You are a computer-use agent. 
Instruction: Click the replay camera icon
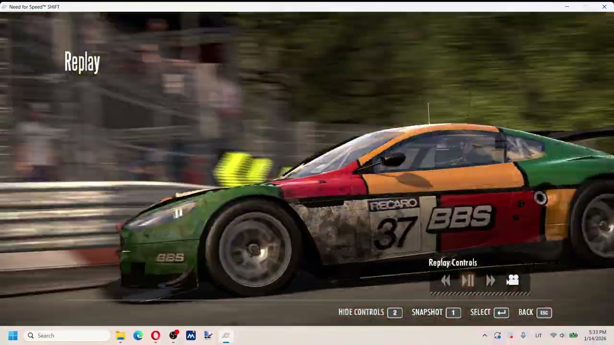point(512,280)
